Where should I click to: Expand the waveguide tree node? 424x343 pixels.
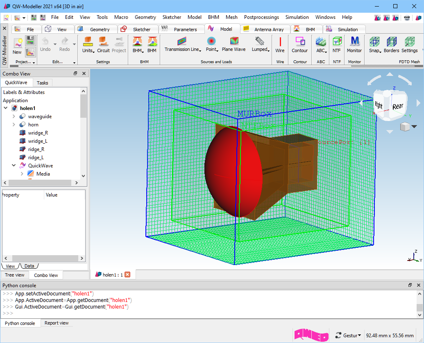click(14, 117)
